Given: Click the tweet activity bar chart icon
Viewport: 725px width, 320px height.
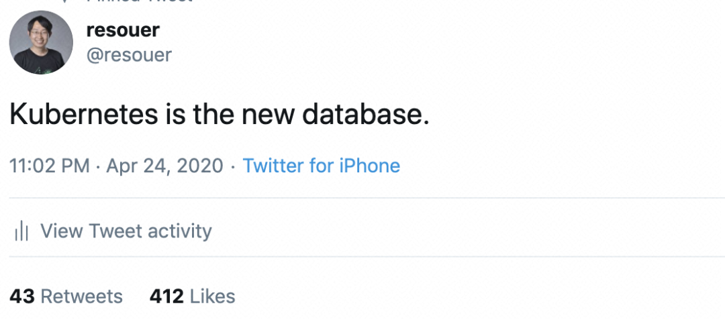Looking at the screenshot, I should (21, 232).
